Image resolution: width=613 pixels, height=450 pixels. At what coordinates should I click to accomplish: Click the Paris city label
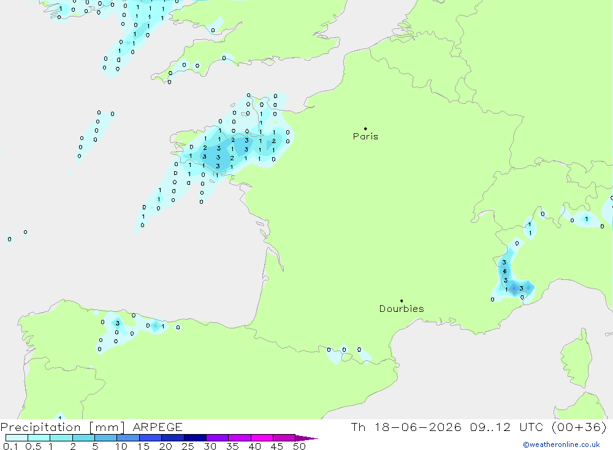[365, 136]
